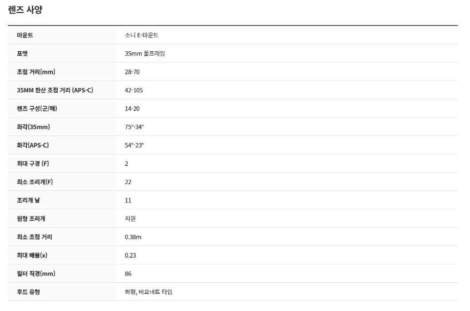Screen dimensions: 470x311
Task: Click the 최대 구경 (F) label
Action: [x=33, y=163]
